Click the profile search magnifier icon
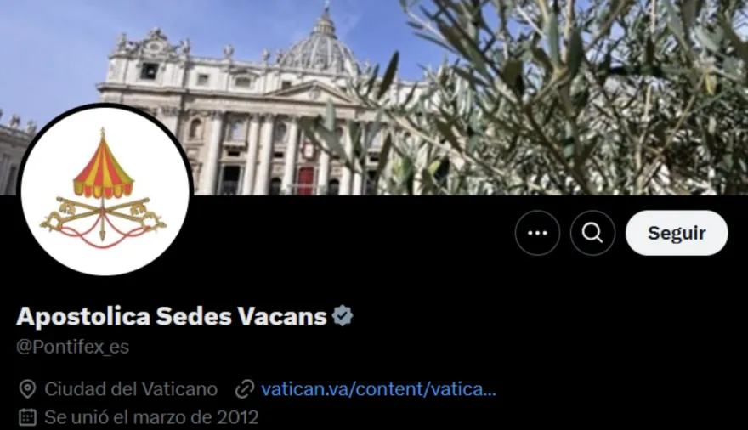Image resolution: width=748 pixels, height=430 pixels. pos(592,233)
